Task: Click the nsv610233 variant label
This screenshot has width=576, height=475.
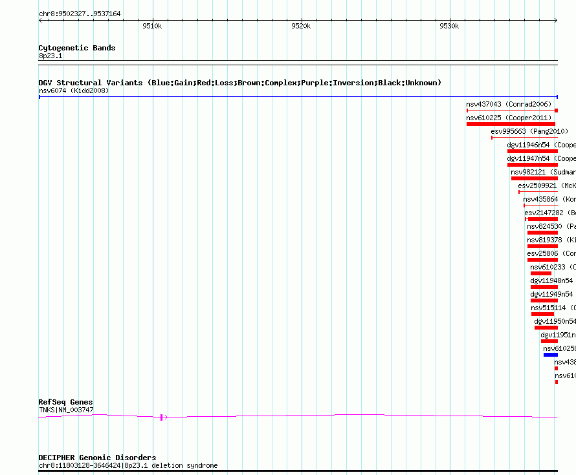Action: pos(553,267)
